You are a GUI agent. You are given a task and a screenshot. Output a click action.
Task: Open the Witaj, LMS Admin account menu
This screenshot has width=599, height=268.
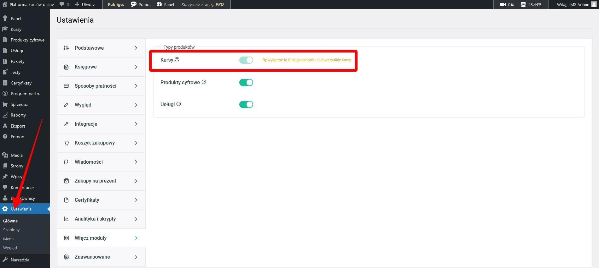577,4
